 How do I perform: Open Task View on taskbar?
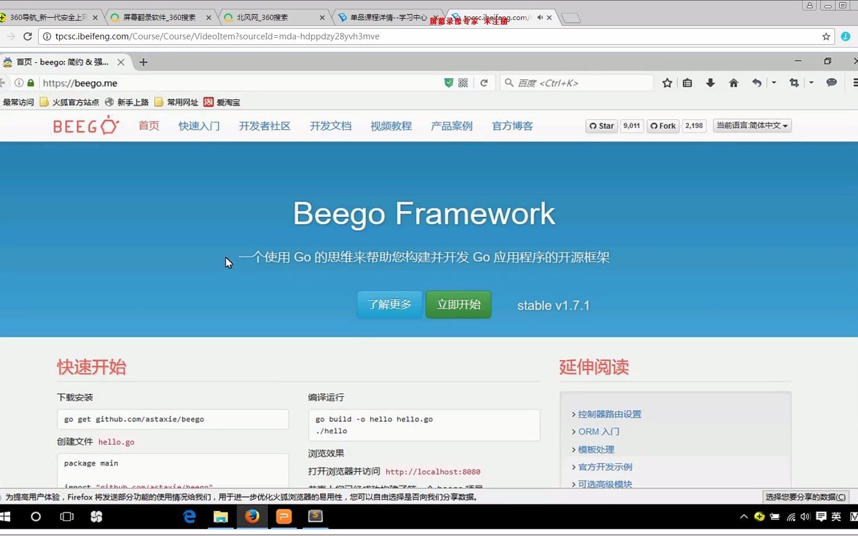67,517
